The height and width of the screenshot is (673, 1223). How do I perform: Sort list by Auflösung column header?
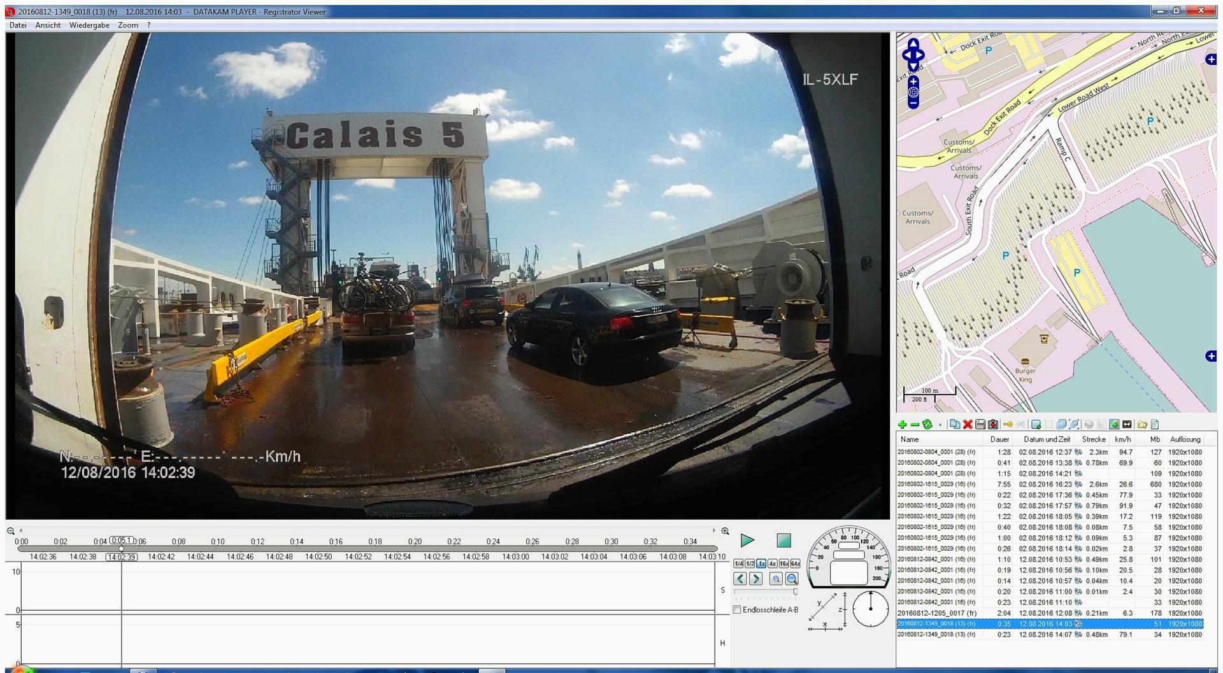1185,439
